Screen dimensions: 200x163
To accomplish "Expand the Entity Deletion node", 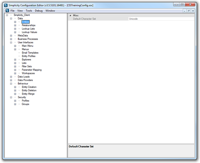I will point(15,90).
